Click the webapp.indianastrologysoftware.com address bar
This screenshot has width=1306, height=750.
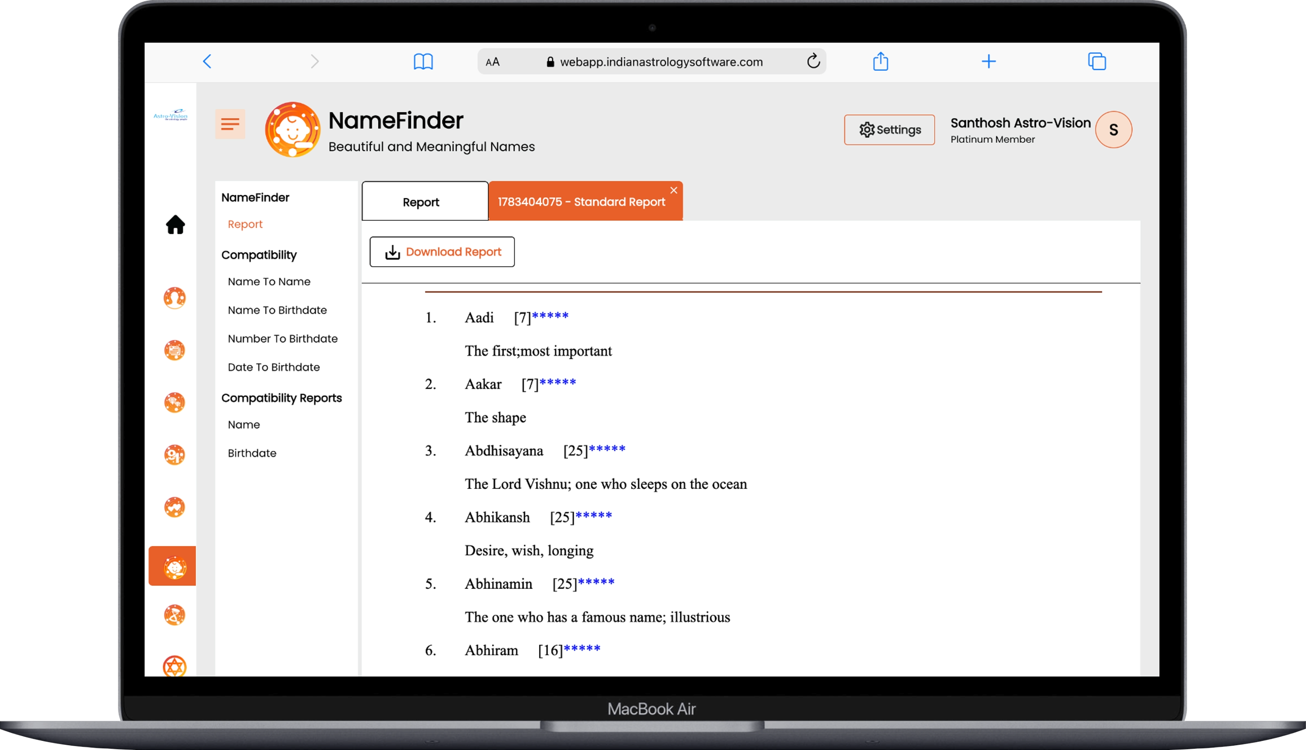pos(652,62)
